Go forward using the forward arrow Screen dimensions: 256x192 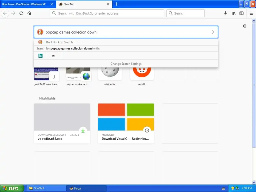(13, 13)
